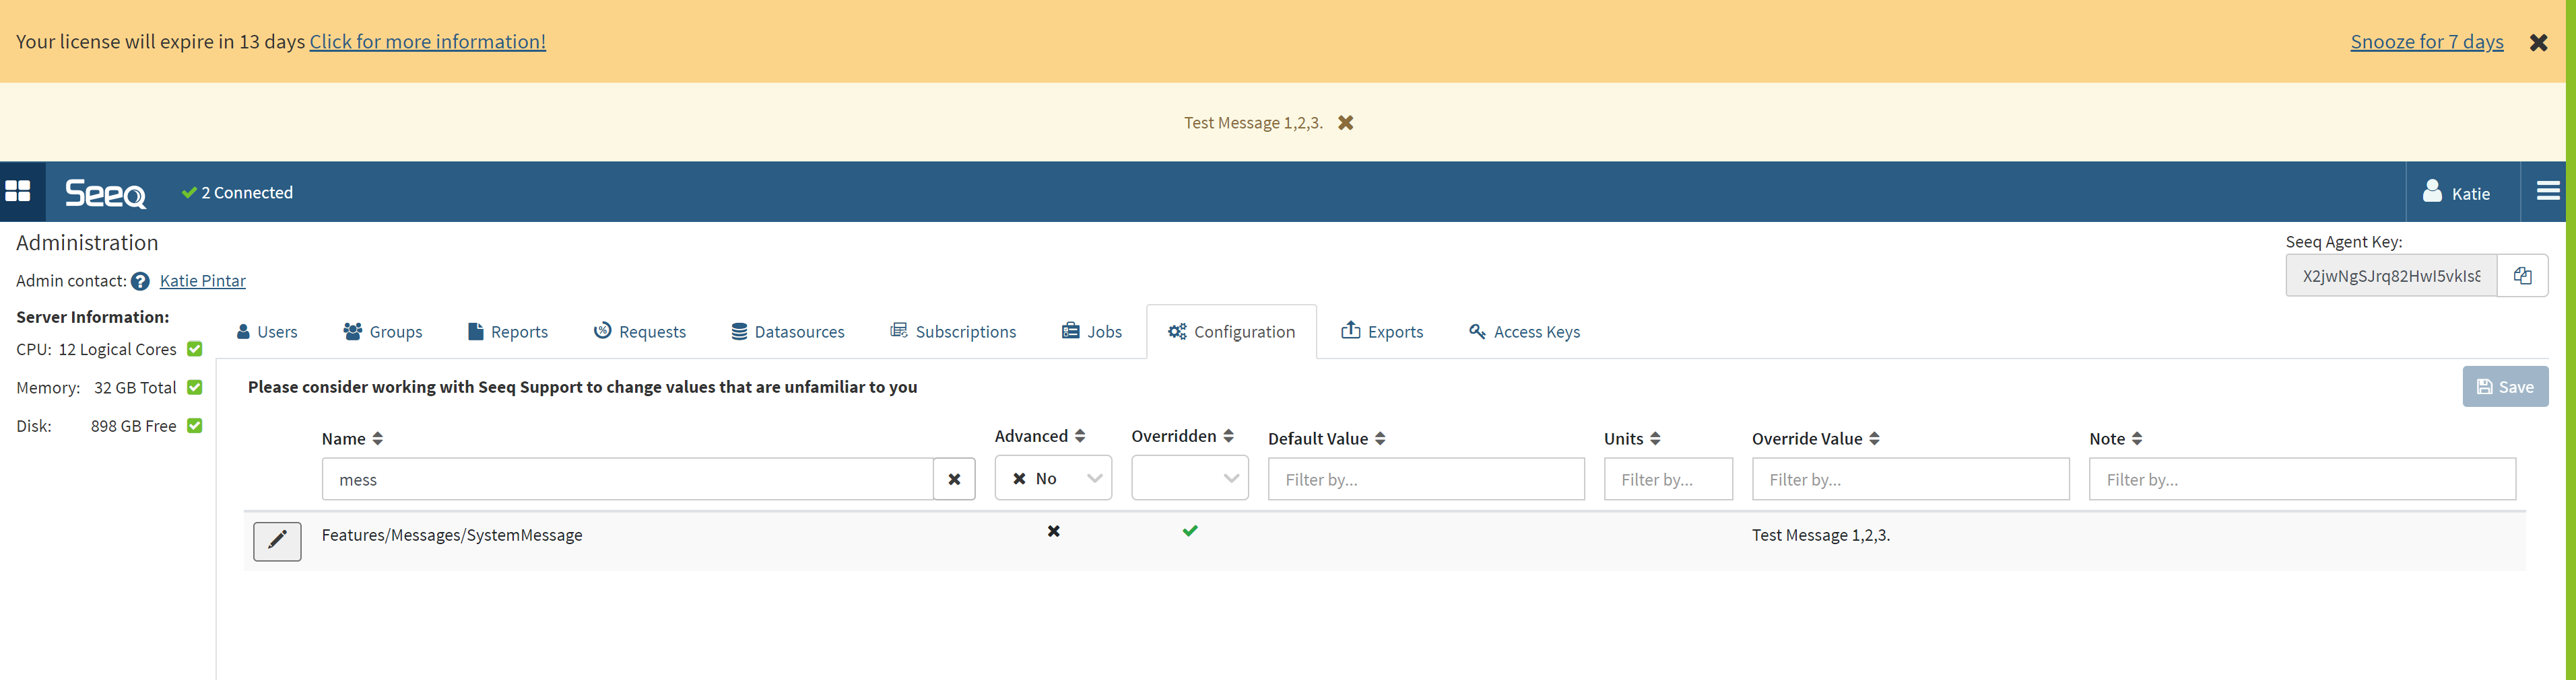2576x680 pixels.
Task: Switch to the Datasources tab
Action: (788, 332)
